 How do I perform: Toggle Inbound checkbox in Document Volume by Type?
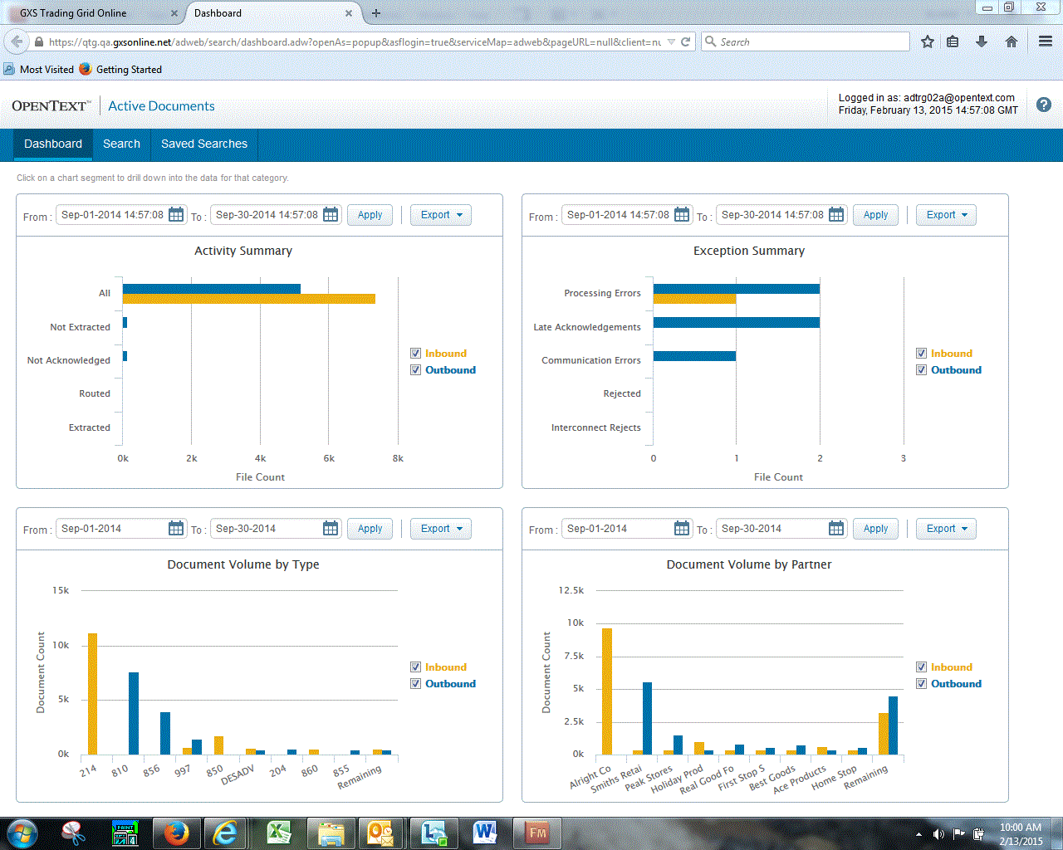coord(416,667)
